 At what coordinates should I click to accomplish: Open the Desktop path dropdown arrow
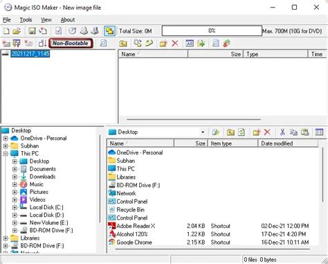203,132
